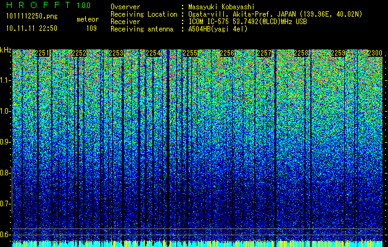Click the 'Receiving antenna' field label
Image resolution: width=388 pixels, height=247 pixels.
pyautogui.click(x=142, y=29)
